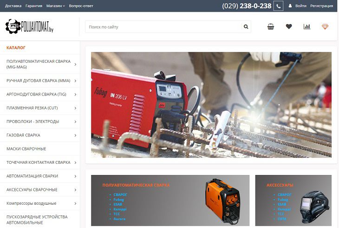Click the Fubag welder banner image
The height and width of the screenshot is (228, 339).
click(211, 105)
